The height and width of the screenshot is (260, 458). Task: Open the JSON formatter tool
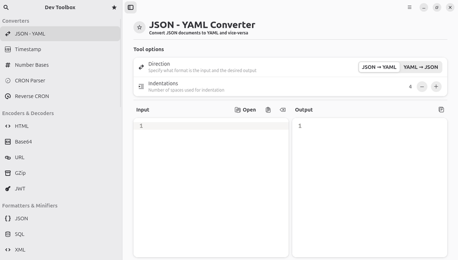[60, 218]
